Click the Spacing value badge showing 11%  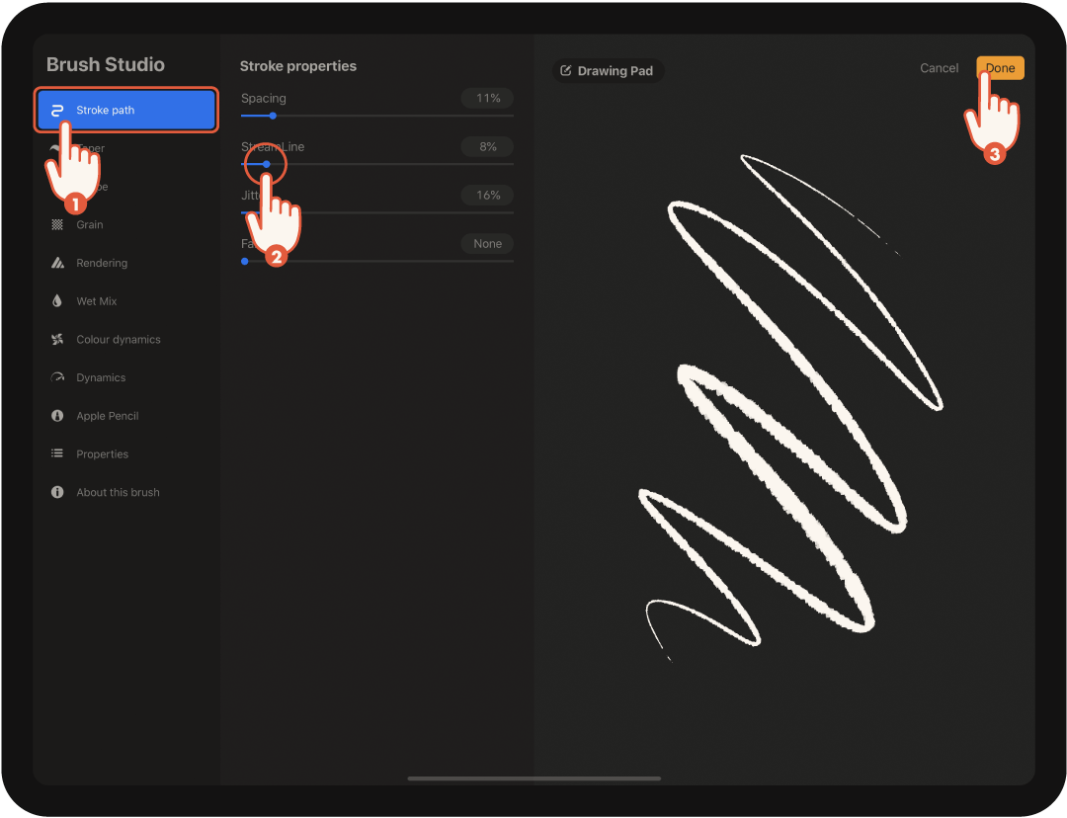coord(489,98)
